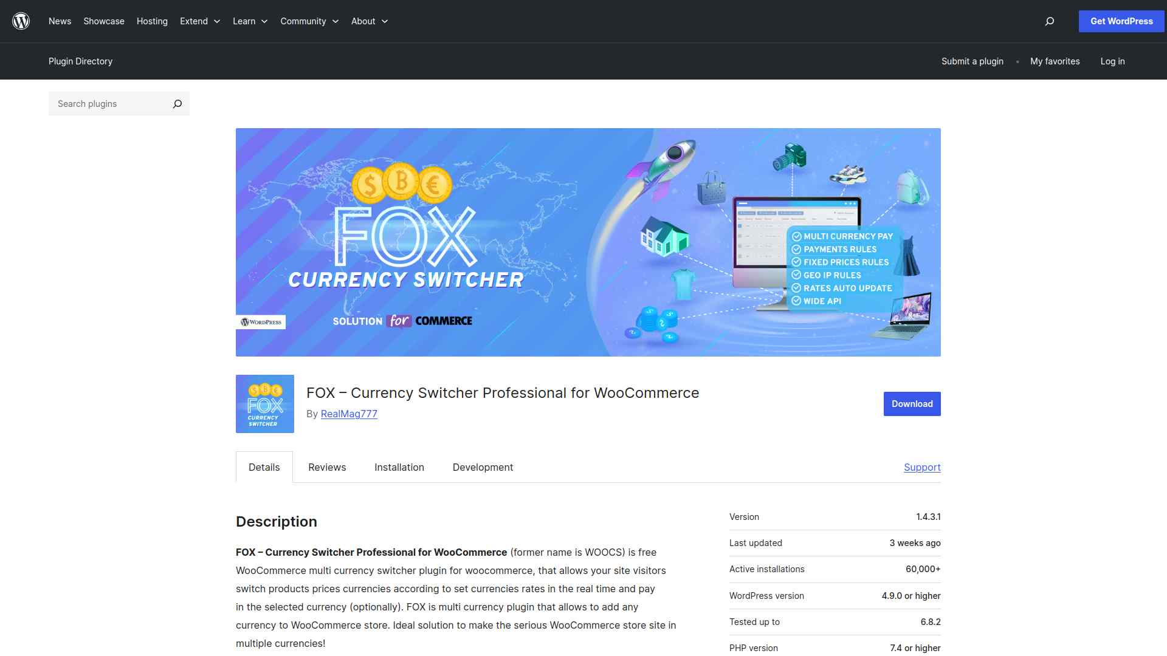Image resolution: width=1167 pixels, height=656 pixels.
Task: Switch to the Reviews tab
Action: 327,467
